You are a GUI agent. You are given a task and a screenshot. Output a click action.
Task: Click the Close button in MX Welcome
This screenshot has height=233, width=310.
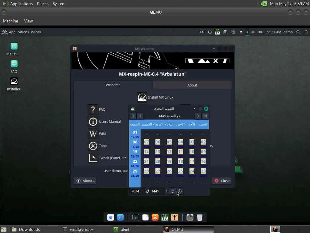[222, 181]
